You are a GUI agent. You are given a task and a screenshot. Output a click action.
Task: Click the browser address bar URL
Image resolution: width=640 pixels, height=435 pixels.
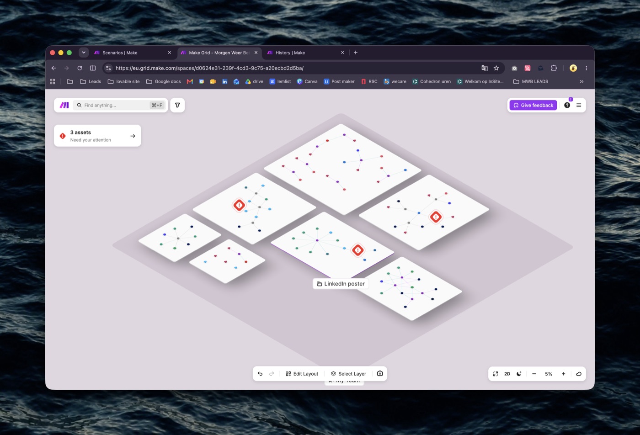[x=209, y=68]
